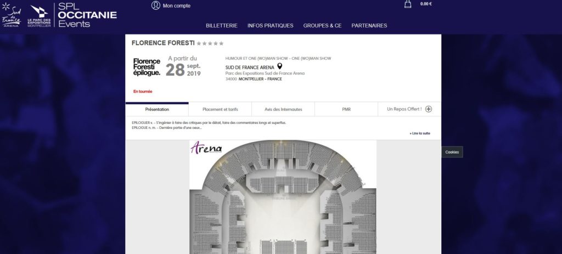This screenshot has height=254, width=562.
Task: Click the plus circle icon on Un Repas Offert
Action: [x=428, y=109]
